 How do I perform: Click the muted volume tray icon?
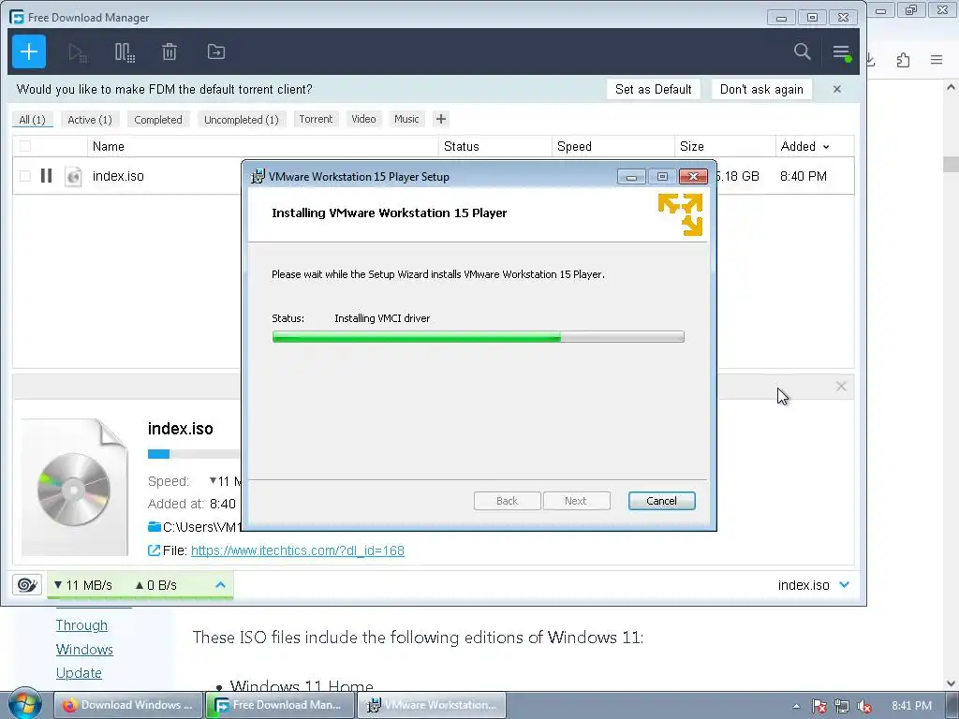864,706
